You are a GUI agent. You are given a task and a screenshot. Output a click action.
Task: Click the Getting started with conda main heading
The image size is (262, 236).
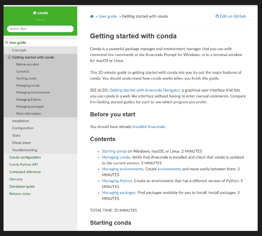pyautogui.click(x=133, y=36)
